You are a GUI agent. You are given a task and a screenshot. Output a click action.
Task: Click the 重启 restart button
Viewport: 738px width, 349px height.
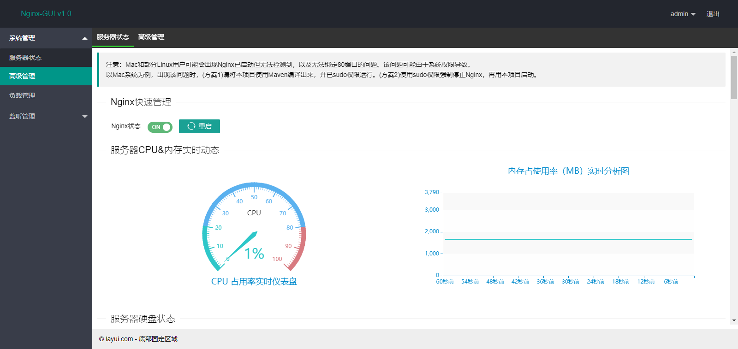pos(199,126)
